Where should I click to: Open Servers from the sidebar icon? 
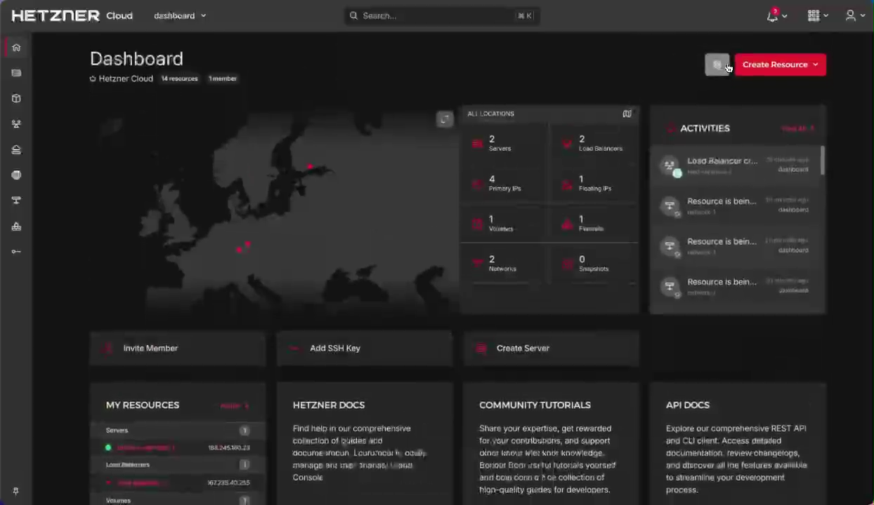(x=16, y=73)
